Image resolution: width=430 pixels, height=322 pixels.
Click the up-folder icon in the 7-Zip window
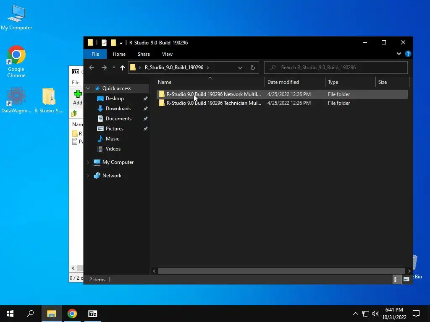click(74, 114)
